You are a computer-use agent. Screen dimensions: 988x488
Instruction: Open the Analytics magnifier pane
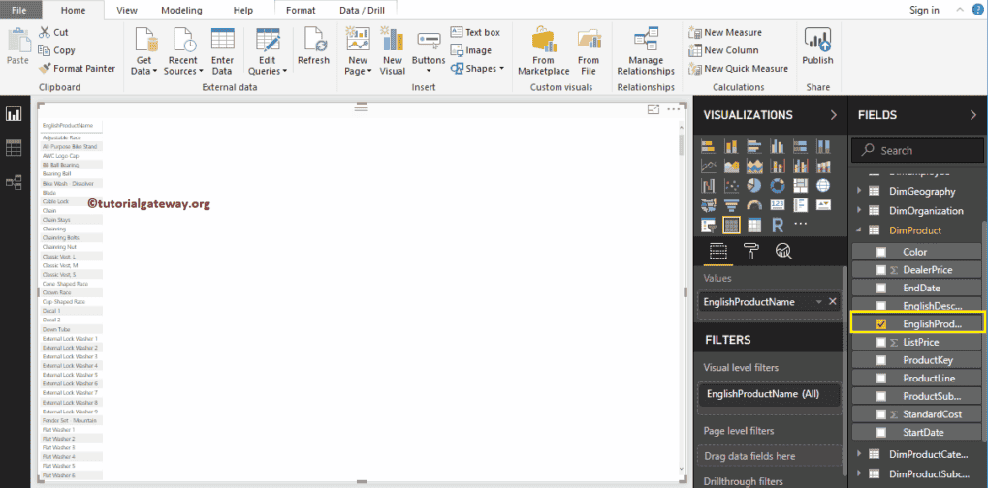coord(783,251)
